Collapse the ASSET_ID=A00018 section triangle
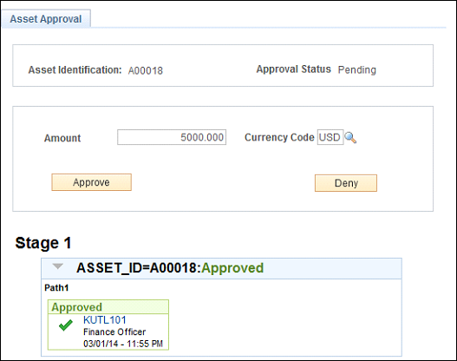The image size is (457, 361). point(58,266)
